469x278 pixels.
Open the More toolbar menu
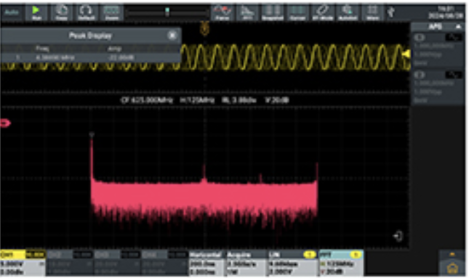373,12
